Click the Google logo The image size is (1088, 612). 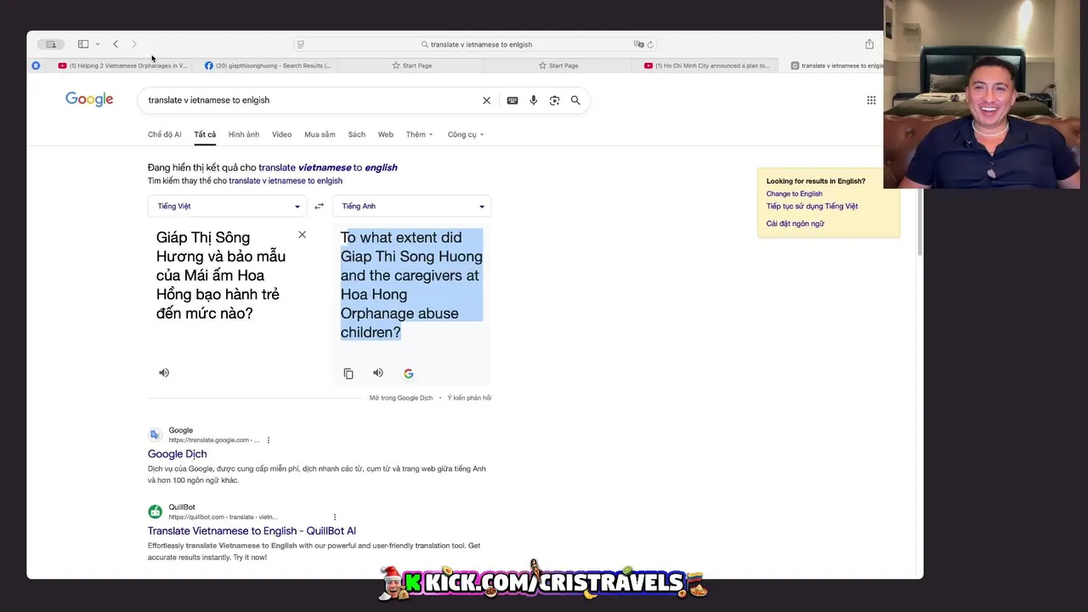(89, 99)
